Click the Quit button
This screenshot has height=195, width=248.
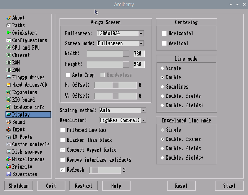click(x=51, y=186)
